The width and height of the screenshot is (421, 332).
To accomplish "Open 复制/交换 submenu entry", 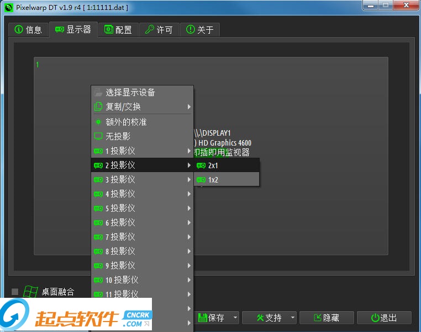I will (143, 106).
